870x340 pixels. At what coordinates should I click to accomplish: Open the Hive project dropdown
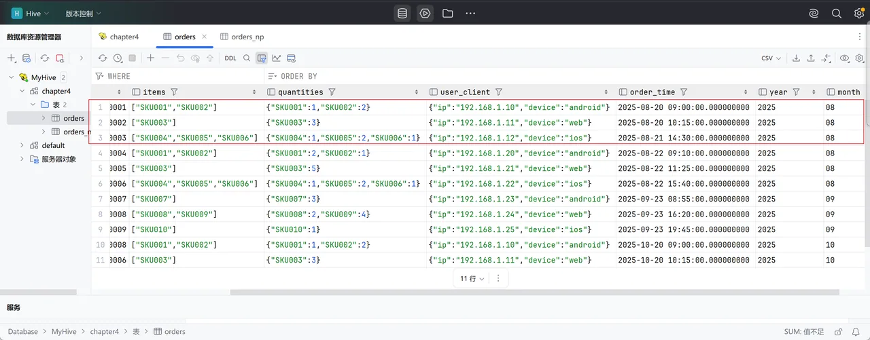tap(32, 14)
